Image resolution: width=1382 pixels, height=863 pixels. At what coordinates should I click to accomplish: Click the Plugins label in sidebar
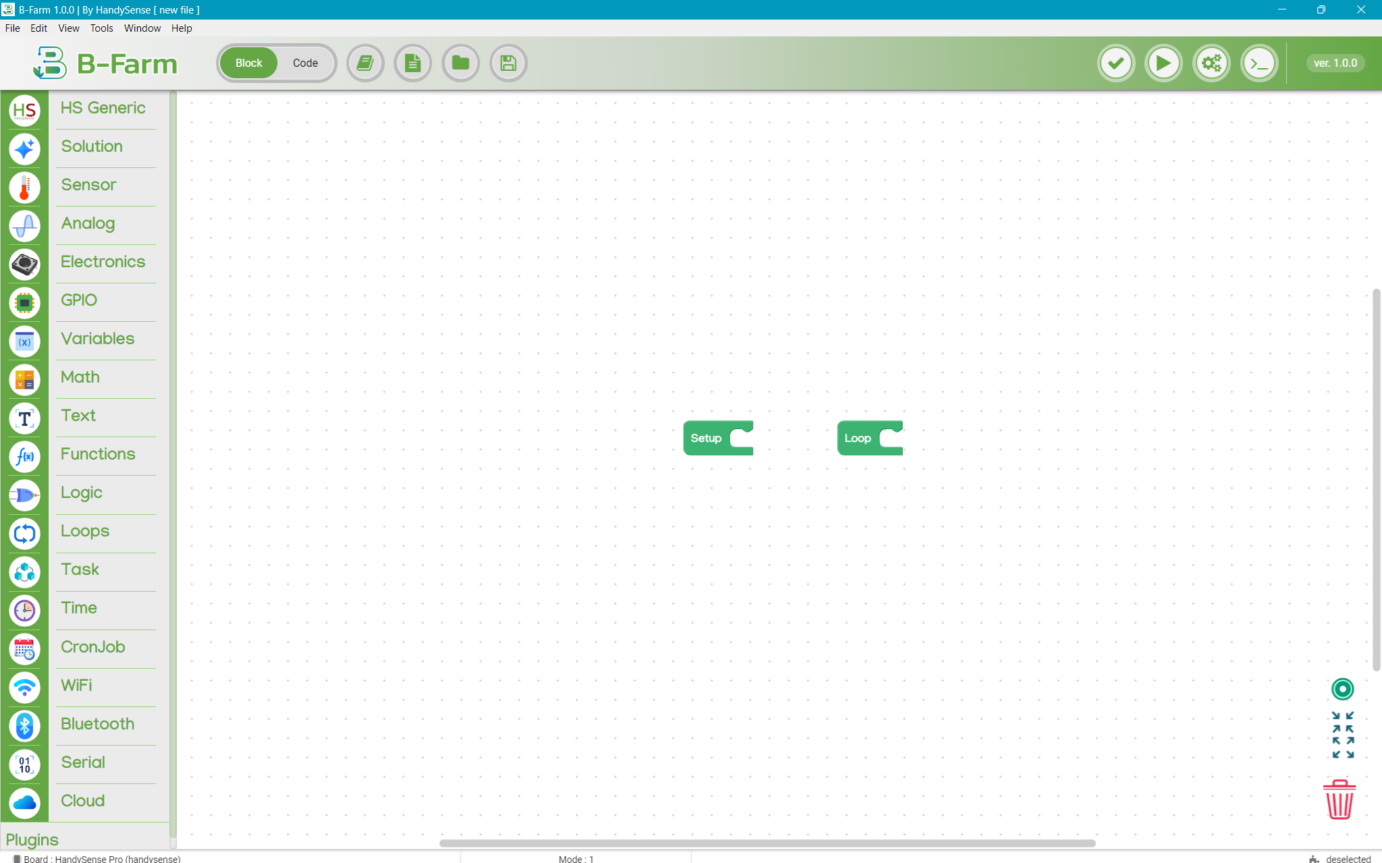[x=32, y=840]
